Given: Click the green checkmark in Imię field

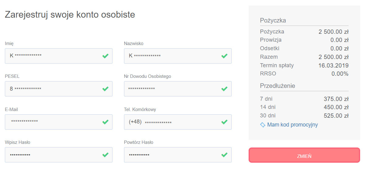Looking at the screenshot, I should [105, 56].
